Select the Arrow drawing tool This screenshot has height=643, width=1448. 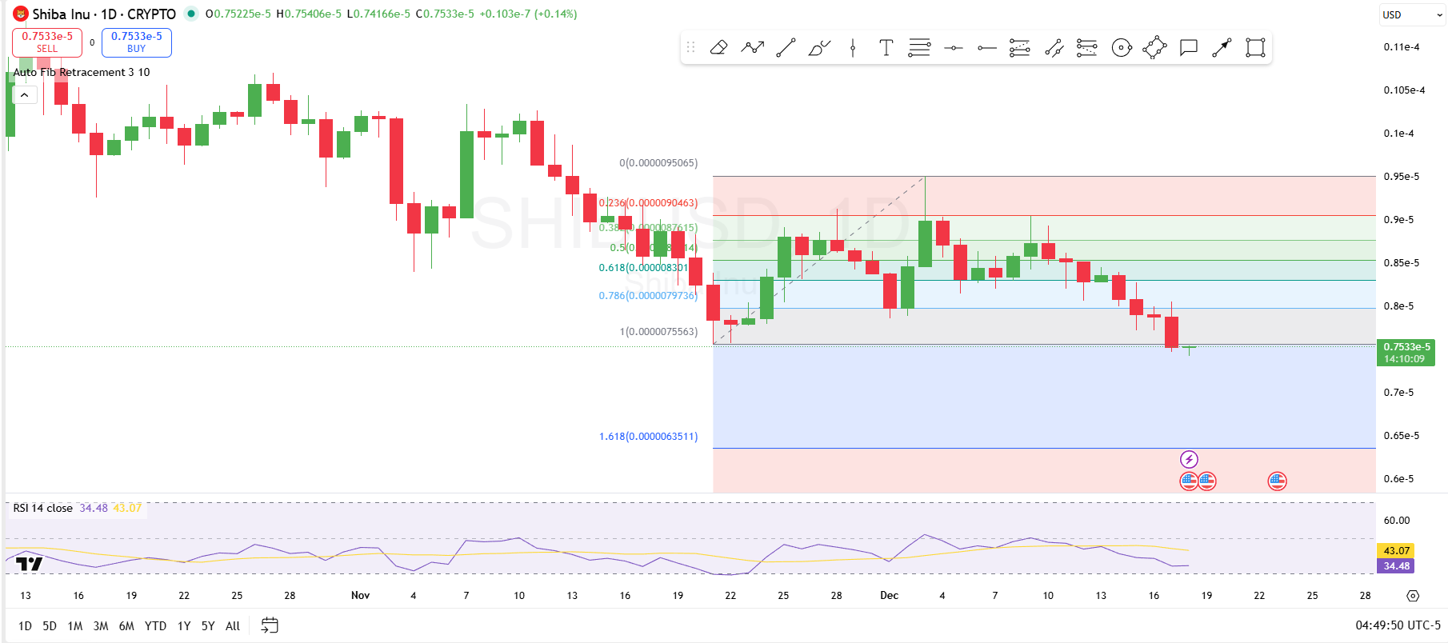[1222, 48]
